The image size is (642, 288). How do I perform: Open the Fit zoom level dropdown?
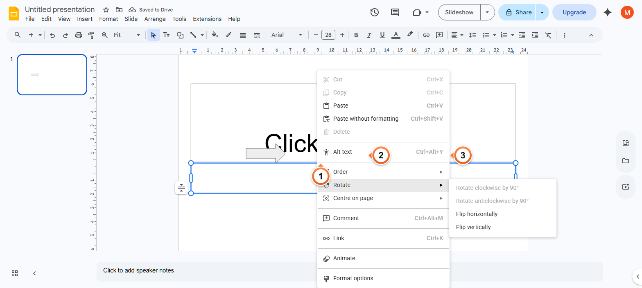point(127,35)
